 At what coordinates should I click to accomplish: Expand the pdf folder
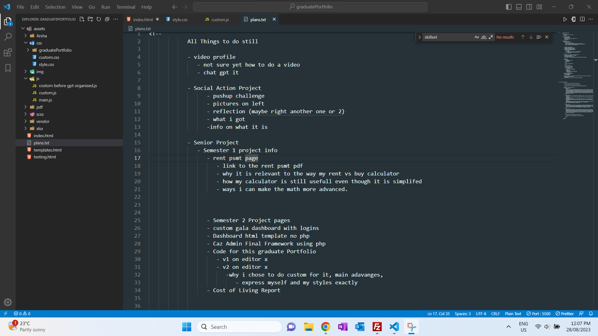(69, 107)
